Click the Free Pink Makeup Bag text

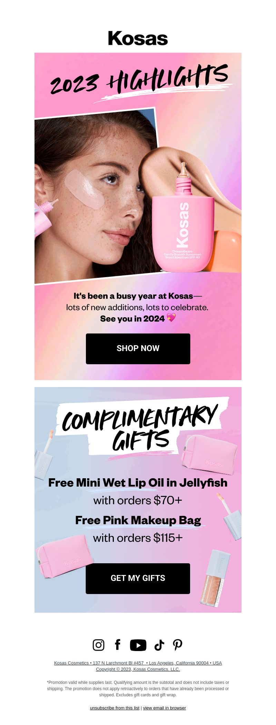click(138, 520)
